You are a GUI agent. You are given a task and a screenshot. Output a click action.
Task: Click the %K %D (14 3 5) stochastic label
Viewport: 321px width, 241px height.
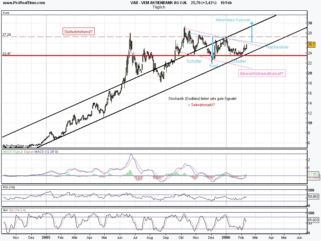point(14,210)
